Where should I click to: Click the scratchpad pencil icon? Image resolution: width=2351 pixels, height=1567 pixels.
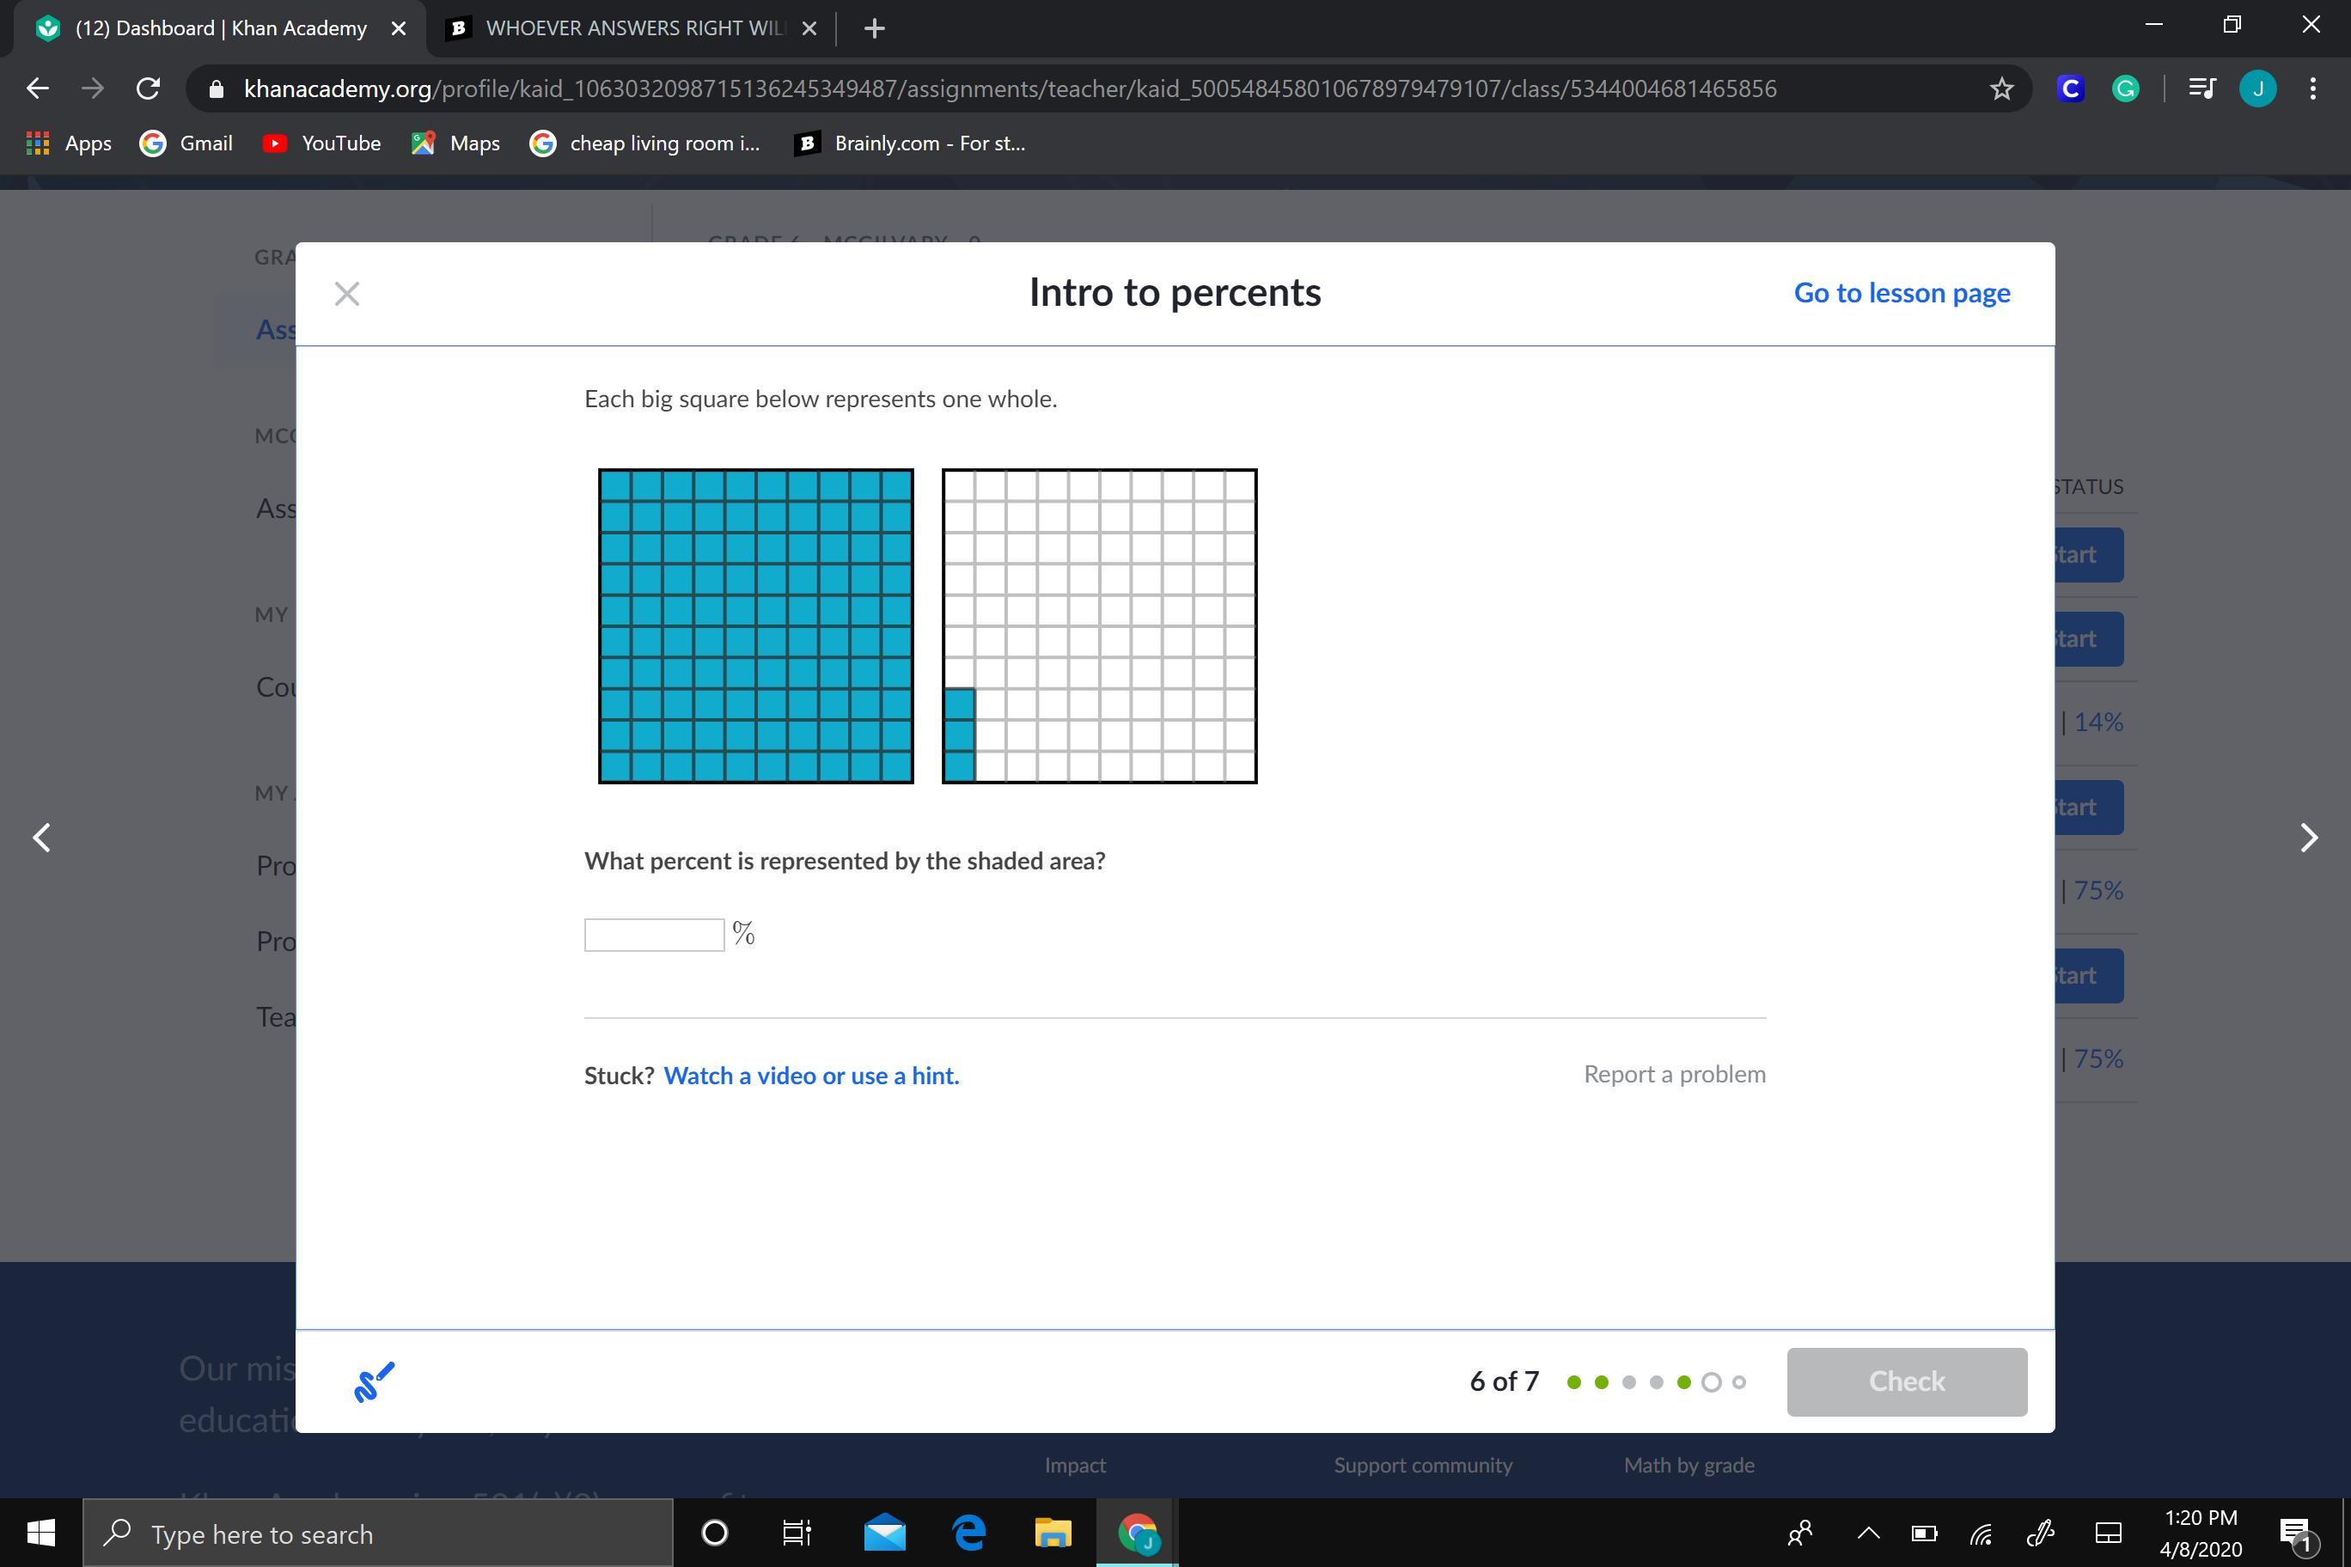point(374,1382)
